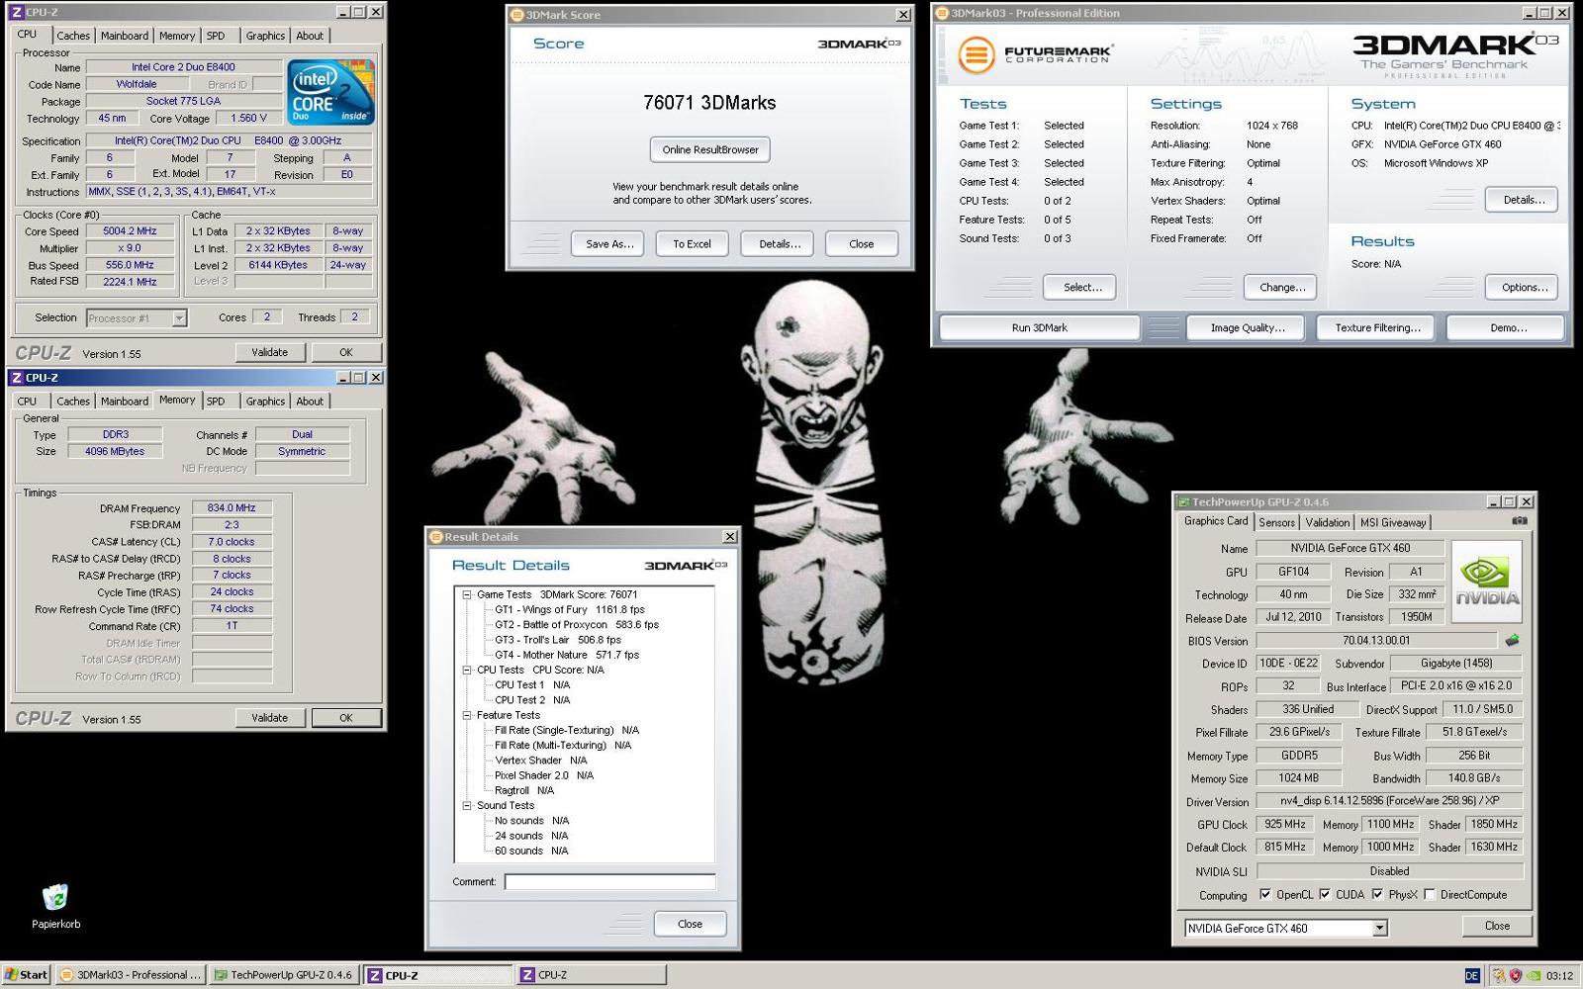Open the Processor #1 selection dropdown
1583x989 pixels.
point(179,318)
